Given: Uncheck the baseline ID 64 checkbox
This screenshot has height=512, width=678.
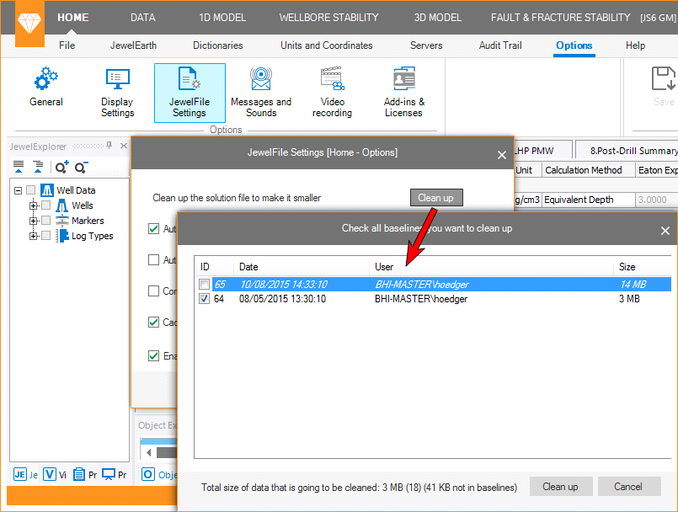Looking at the screenshot, I should (x=204, y=299).
